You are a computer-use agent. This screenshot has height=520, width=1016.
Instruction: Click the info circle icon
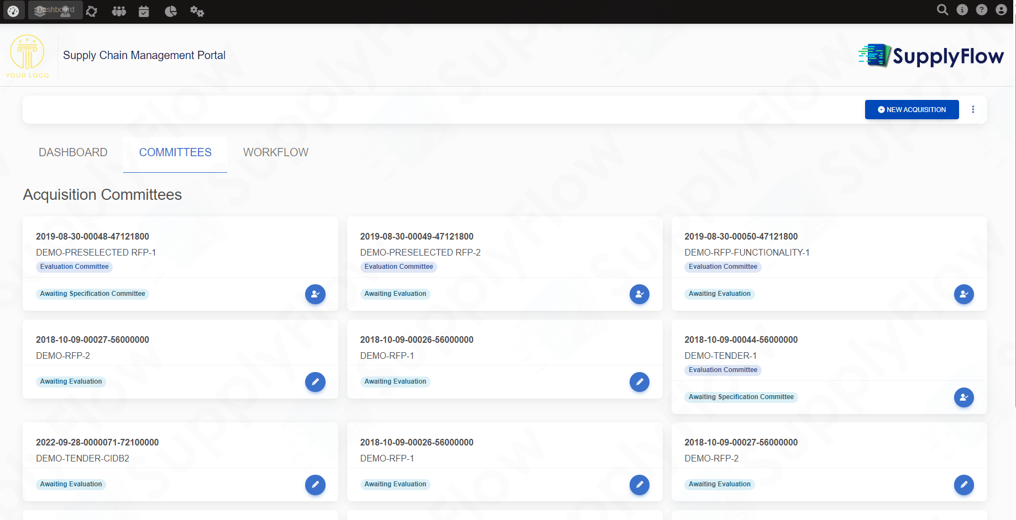962,10
